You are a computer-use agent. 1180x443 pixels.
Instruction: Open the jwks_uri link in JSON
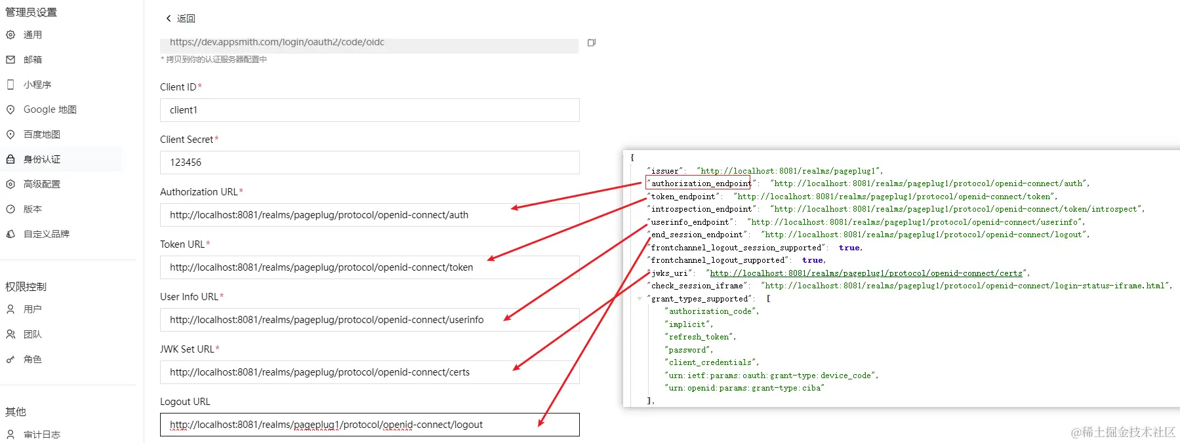coord(866,273)
